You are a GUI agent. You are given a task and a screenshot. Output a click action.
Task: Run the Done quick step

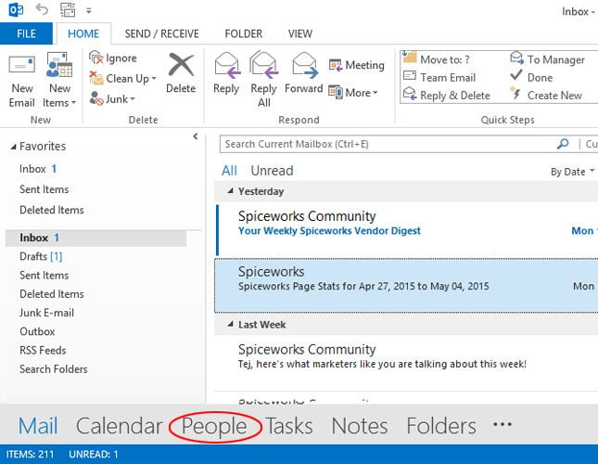point(531,77)
